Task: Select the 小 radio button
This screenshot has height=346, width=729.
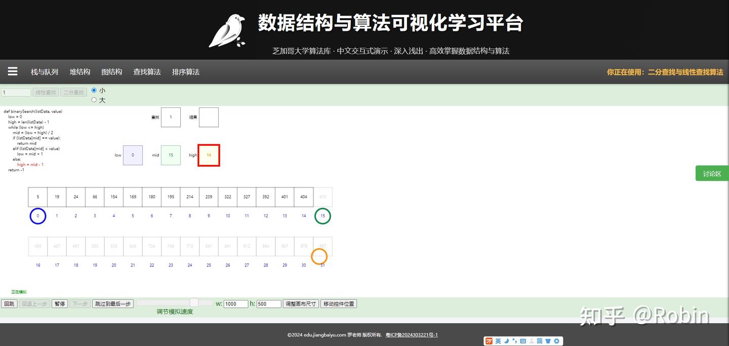Action: (94, 90)
